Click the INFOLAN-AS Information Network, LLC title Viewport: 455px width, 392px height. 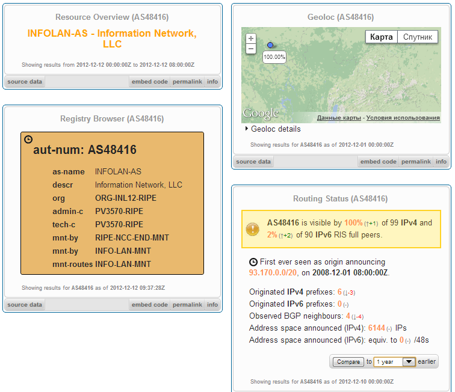(112, 38)
